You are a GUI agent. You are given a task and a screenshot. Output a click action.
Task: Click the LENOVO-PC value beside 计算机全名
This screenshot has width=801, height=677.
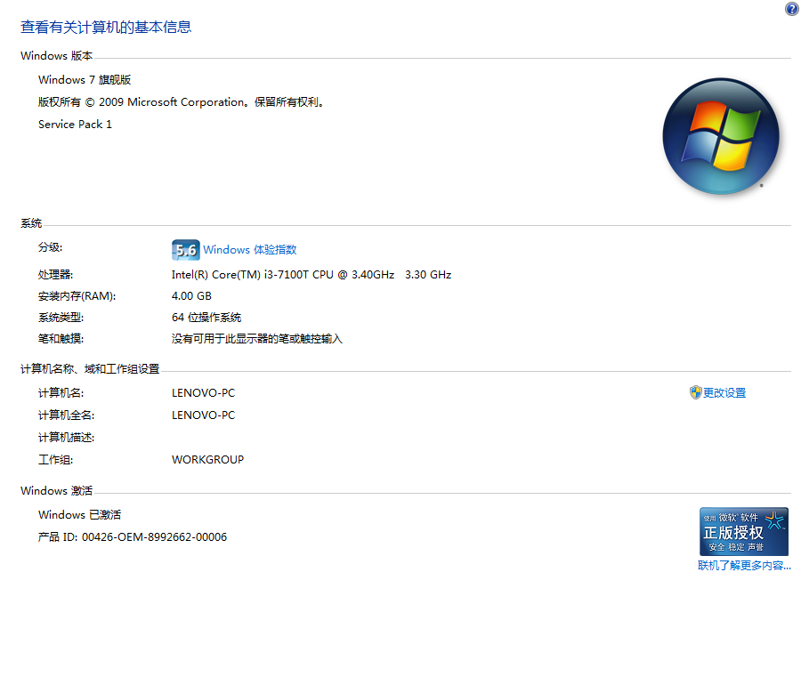(203, 415)
